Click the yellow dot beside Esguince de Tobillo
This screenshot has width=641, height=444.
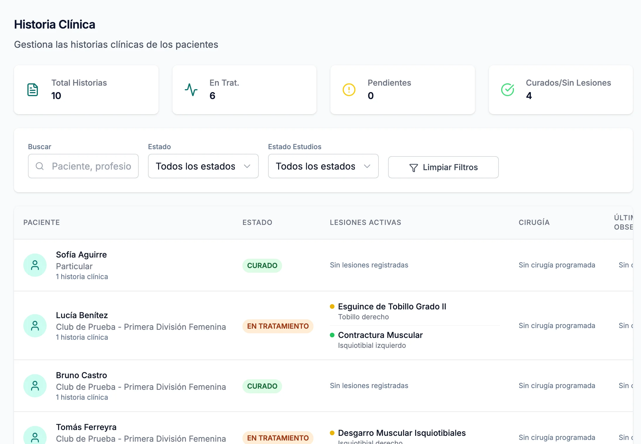332,306
